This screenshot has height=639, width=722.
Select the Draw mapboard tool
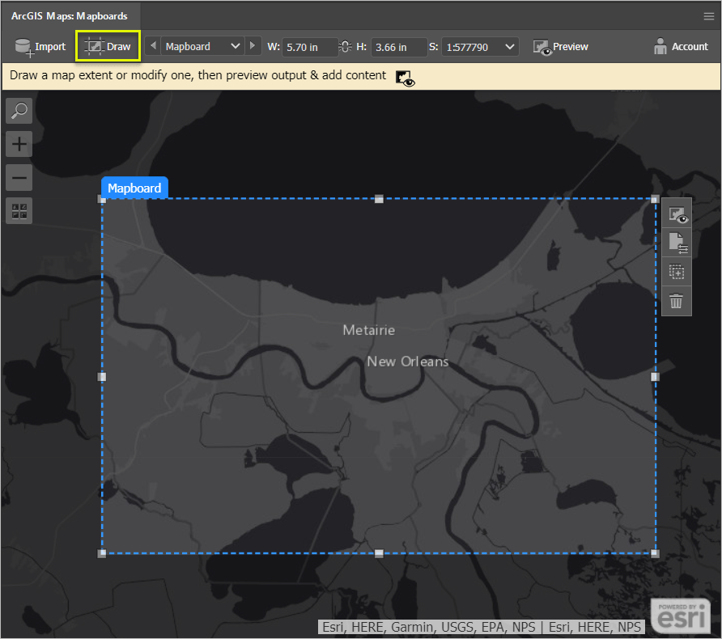[x=108, y=47]
